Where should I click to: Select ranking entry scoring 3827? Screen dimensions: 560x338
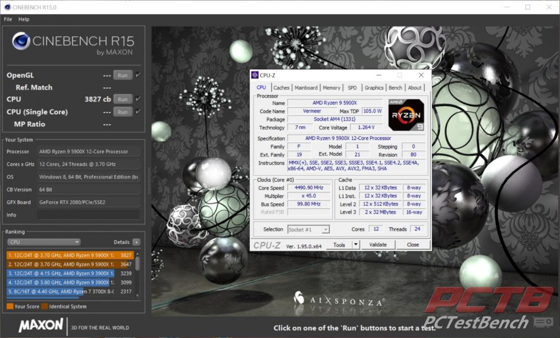coord(70,255)
